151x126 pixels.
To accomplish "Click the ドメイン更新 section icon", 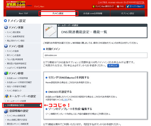I will (x=6, y=27).
